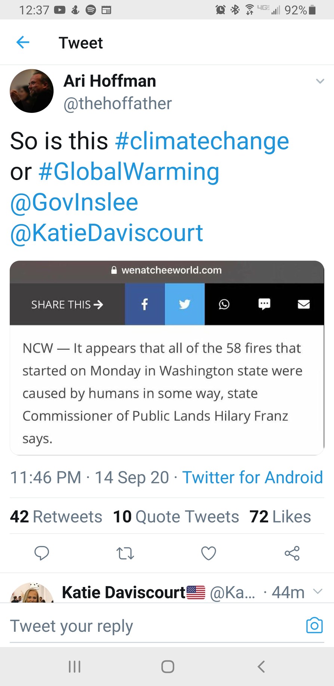Open the @KatieDaviscourt mention
The height and width of the screenshot is (686, 334).
107,233
